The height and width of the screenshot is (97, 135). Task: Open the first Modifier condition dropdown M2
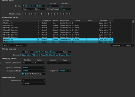pos(28,63)
